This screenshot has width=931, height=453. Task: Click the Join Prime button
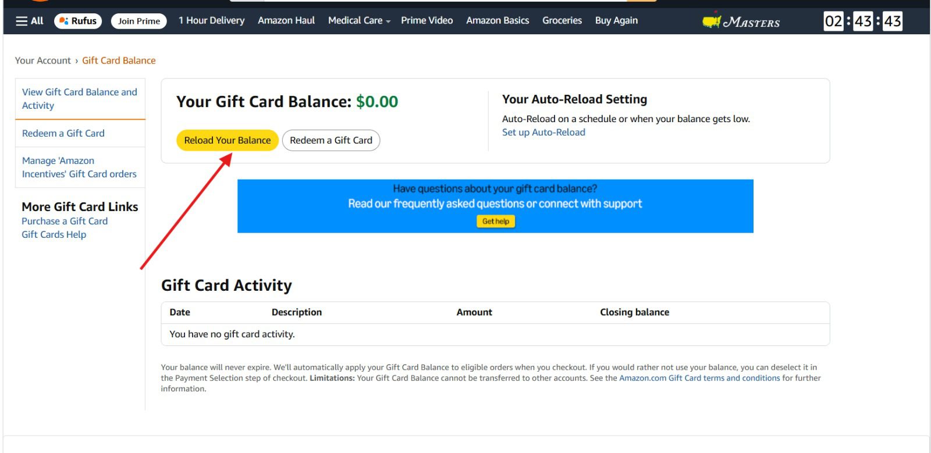point(138,20)
